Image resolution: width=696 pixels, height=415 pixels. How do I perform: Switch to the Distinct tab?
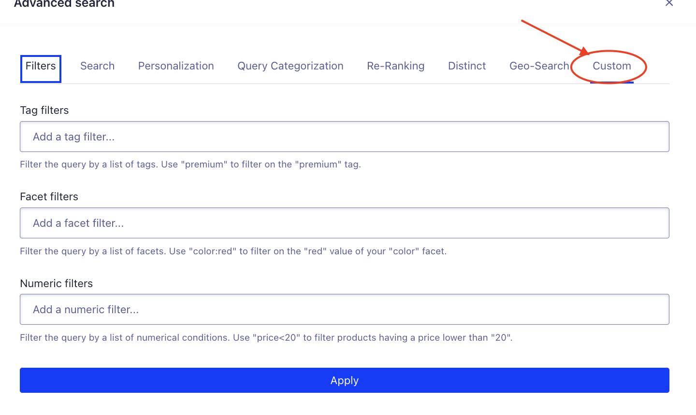point(466,67)
